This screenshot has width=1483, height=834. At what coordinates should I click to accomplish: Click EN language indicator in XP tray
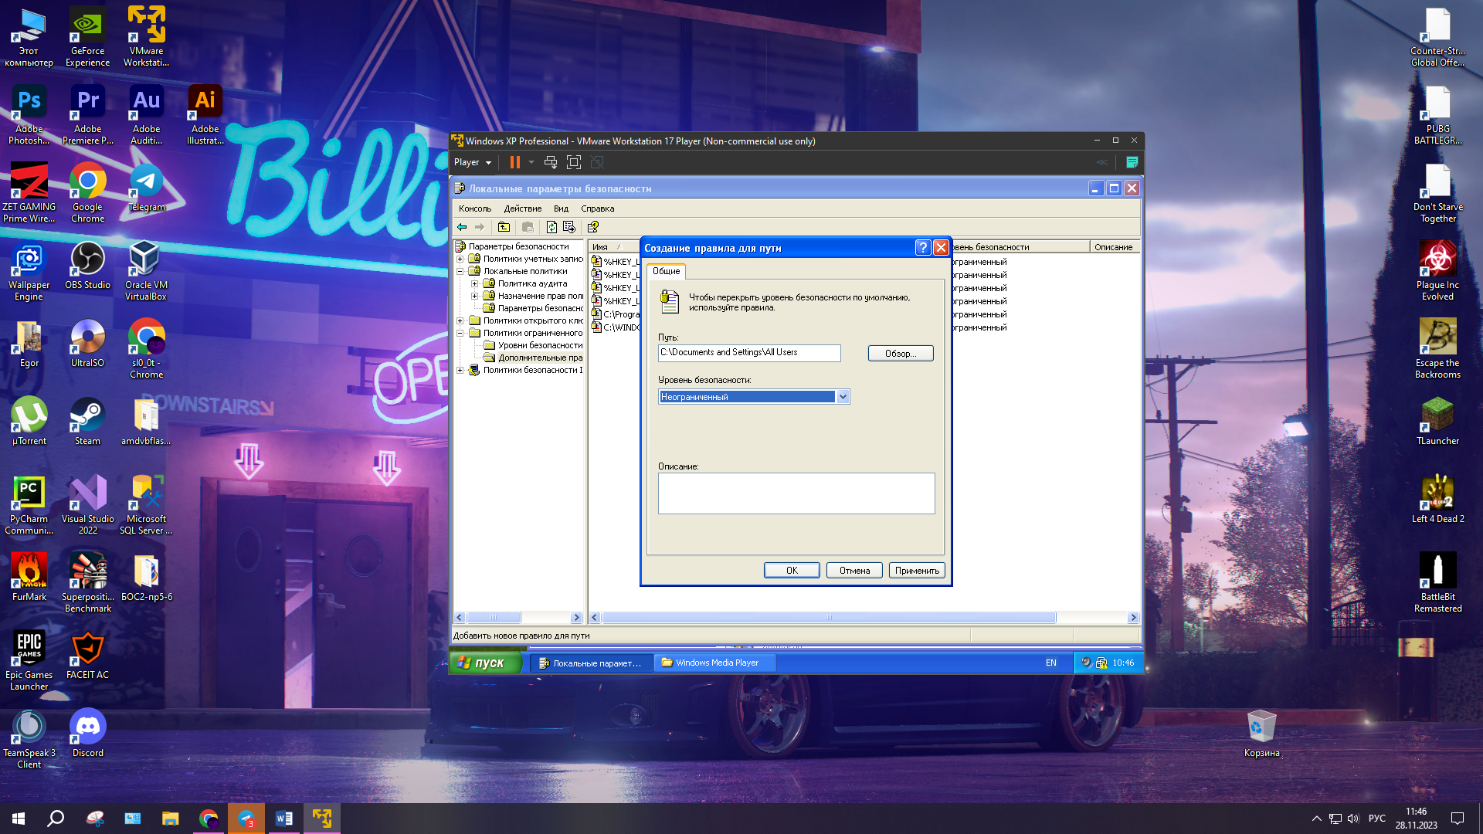[1050, 663]
